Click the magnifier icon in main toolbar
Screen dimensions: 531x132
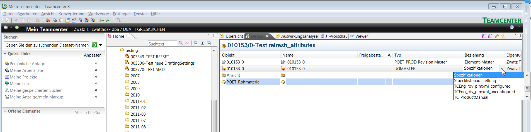click(x=118, y=20)
